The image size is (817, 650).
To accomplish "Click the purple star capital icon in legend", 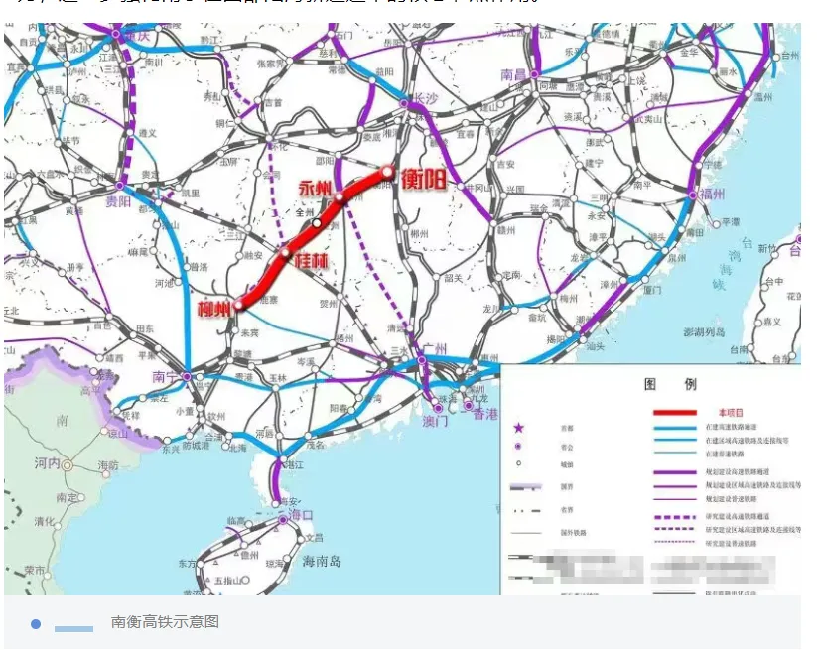I will (x=519, y=428).
